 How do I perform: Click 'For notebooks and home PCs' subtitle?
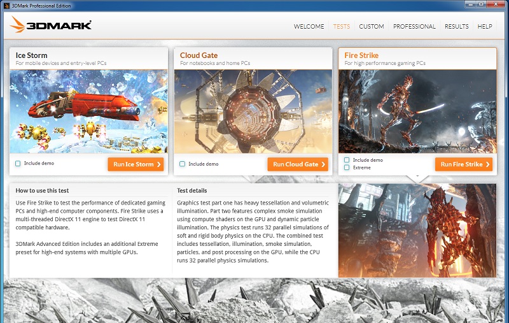point(215,63)
